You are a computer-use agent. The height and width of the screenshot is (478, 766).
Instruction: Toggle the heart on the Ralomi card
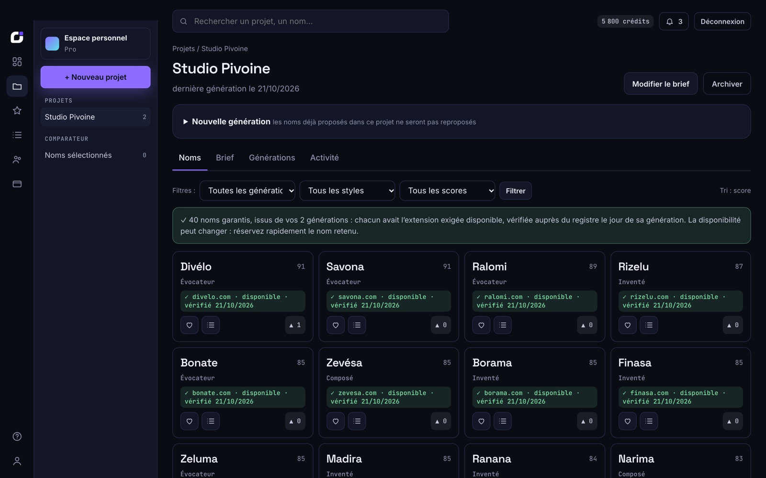pos(481,325)
